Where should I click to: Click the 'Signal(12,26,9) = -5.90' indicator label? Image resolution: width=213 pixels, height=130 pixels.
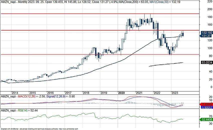60,96
